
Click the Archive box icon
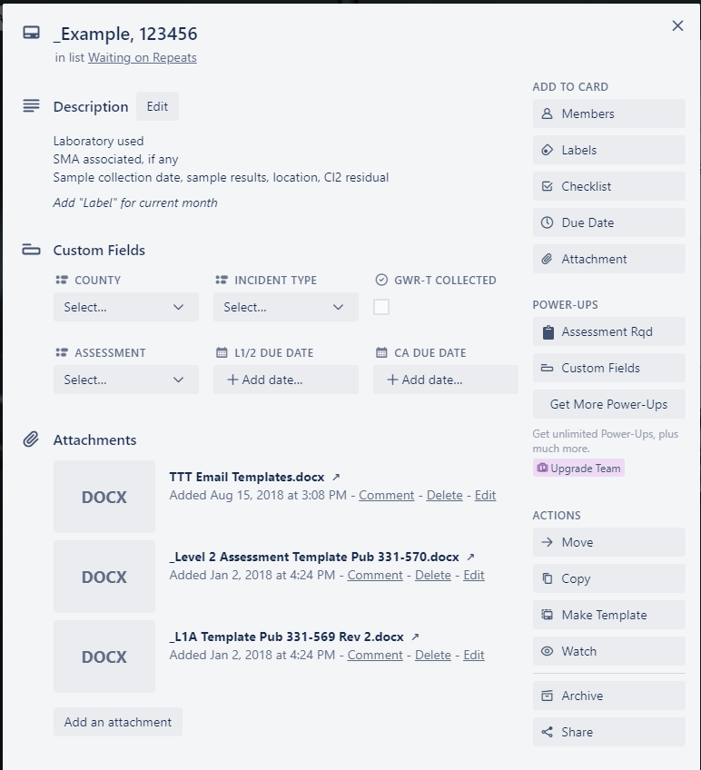coord(547,696)
